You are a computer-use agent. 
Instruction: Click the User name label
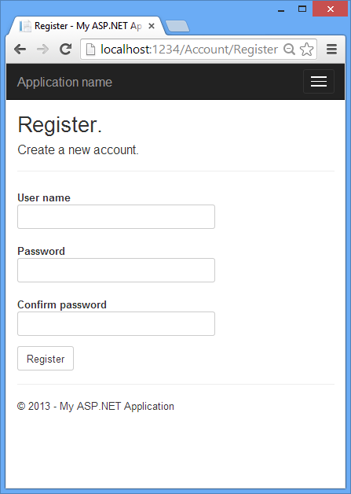44,198
